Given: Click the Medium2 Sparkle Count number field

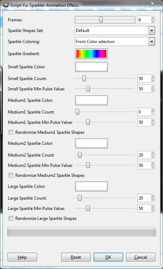Looking at the screenshot, I should point(144,155).
